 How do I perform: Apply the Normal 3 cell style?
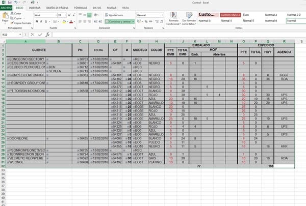tap(208, 21)
